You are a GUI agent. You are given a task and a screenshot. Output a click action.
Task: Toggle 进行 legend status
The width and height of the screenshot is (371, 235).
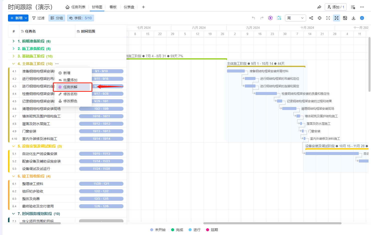pyautogui.click(x=195, y=230)
